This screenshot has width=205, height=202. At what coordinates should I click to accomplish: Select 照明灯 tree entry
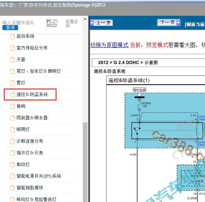23,129
